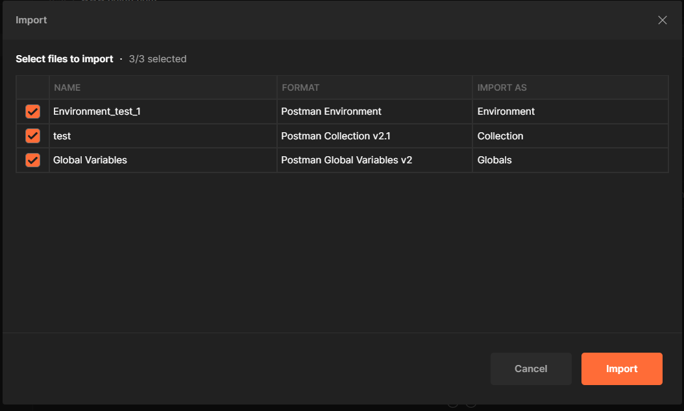Click the Collection import-as cell

tap(570, 136)
